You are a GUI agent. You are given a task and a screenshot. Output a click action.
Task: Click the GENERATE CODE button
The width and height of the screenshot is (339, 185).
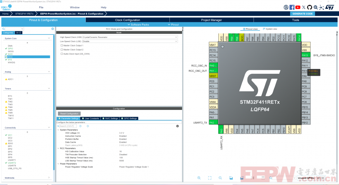pos(302,14)
